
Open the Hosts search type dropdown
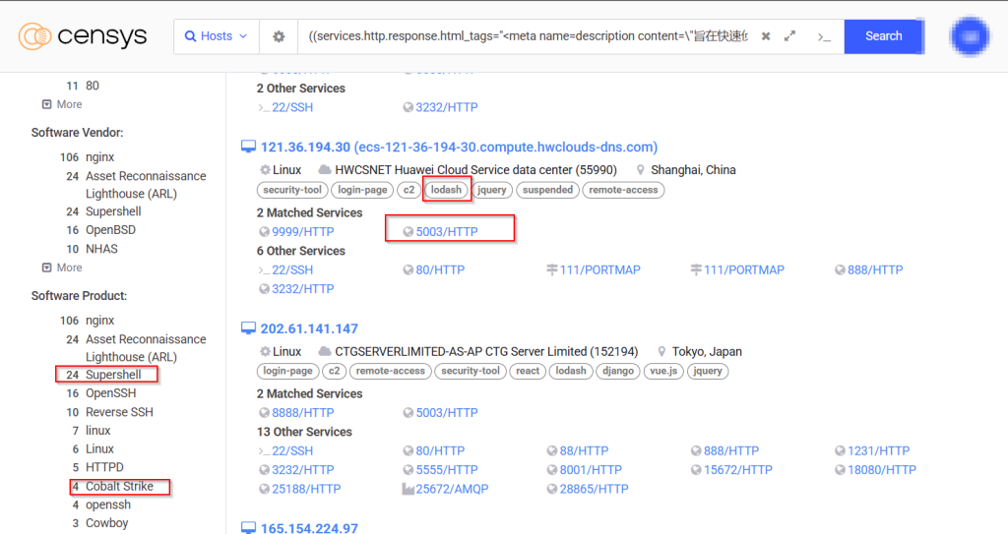pos(216,36)
